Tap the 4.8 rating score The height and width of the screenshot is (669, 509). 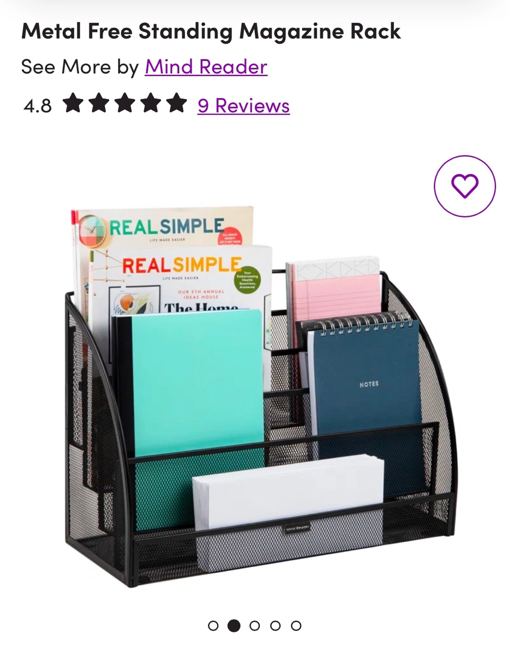pyautogui.click(x=38, y=106)
